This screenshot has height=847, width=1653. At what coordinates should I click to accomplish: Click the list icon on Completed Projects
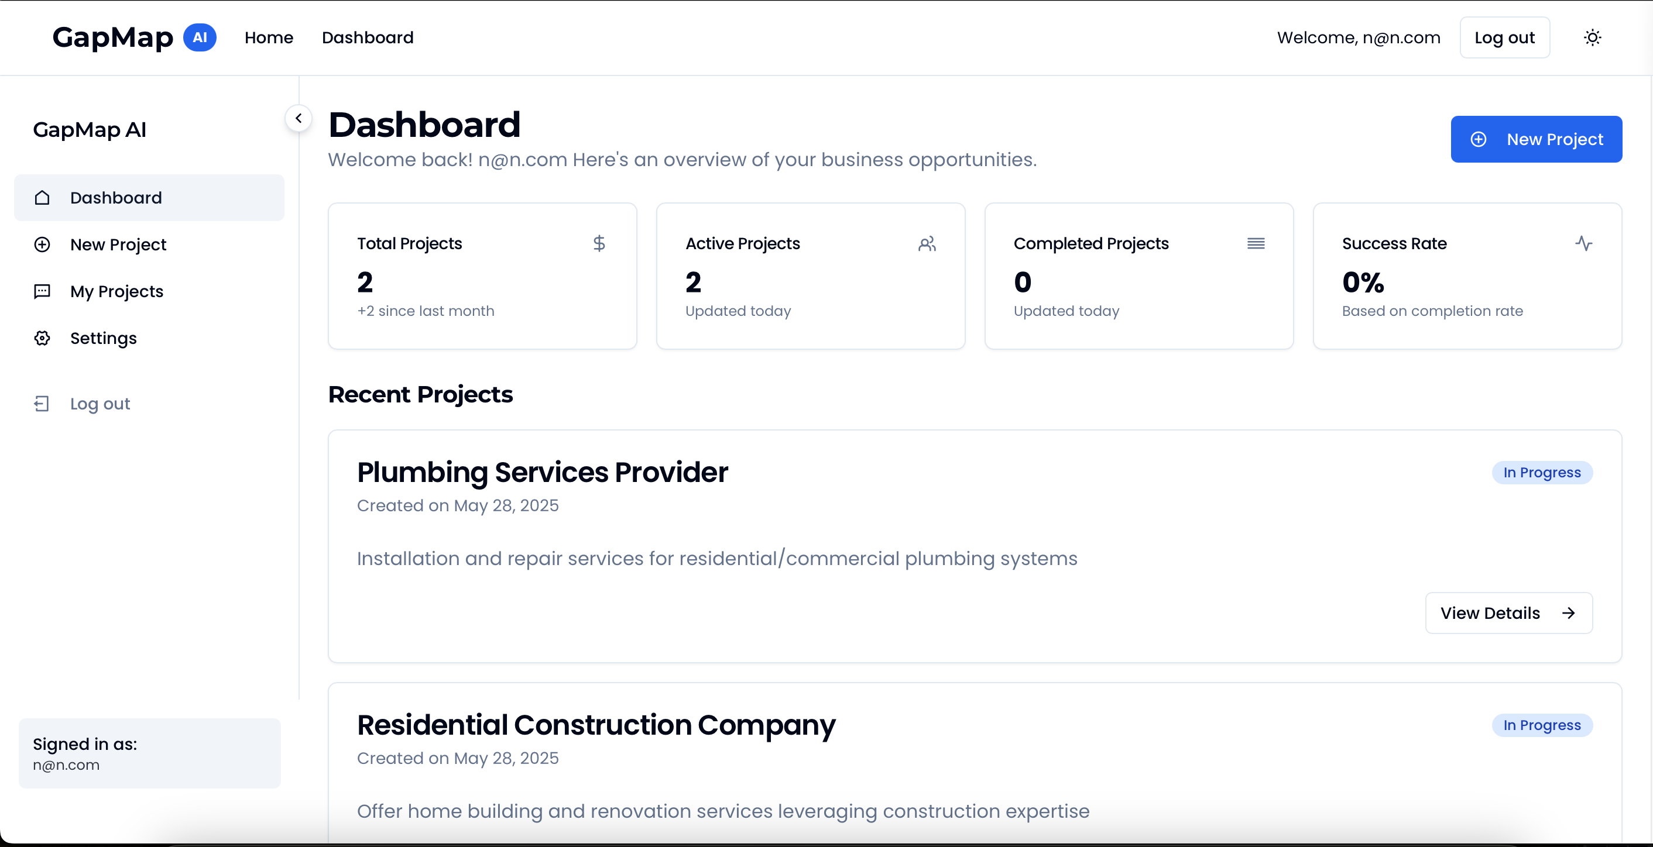pos(1256,244)
